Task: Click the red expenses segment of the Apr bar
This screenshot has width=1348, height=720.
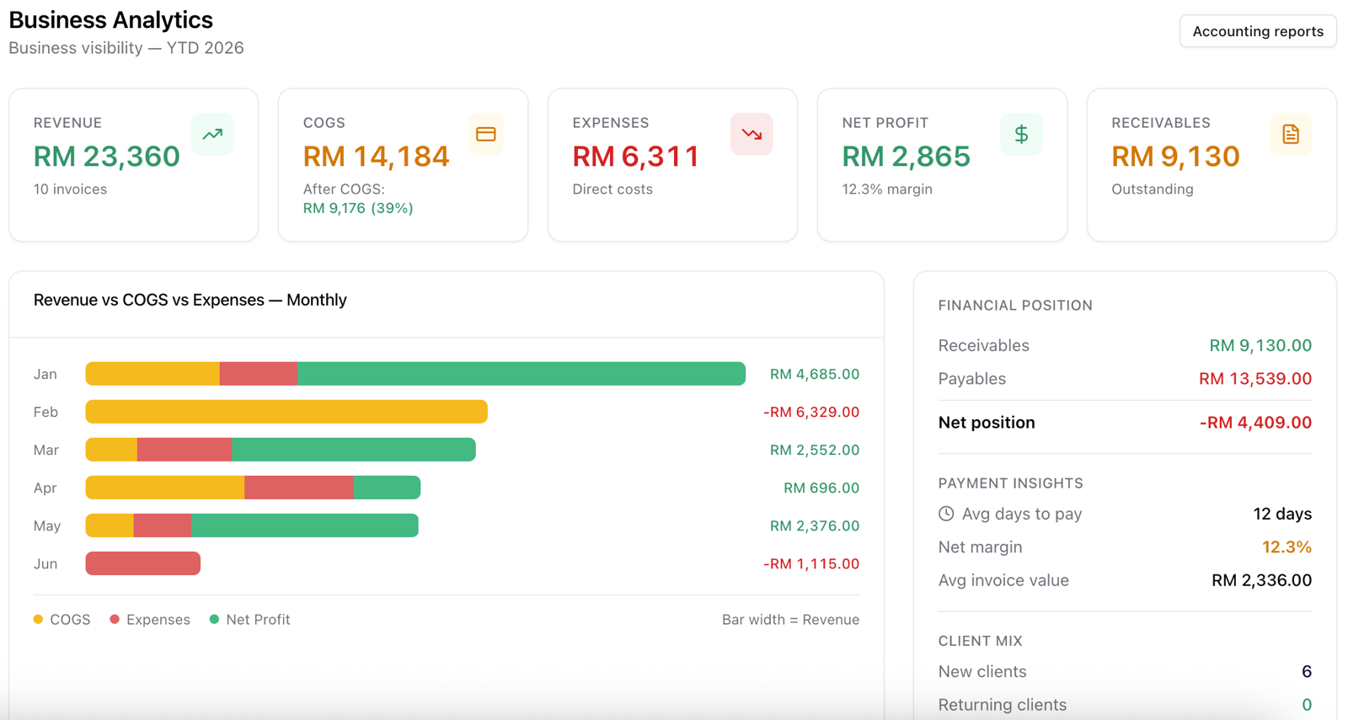Action: [299, 488]
